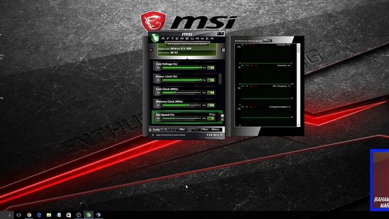Open the Microsoft Store taskbar icon

[69, 215]
